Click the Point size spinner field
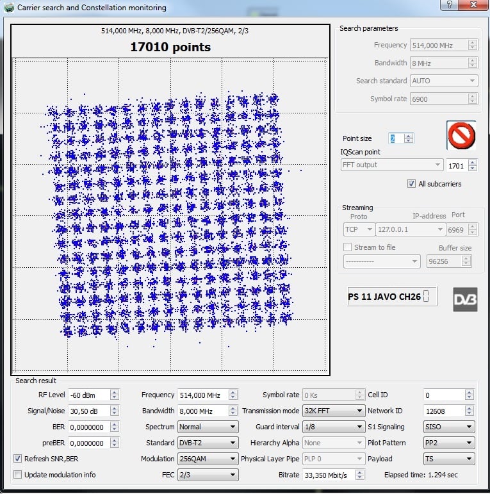 coord(395,138)
